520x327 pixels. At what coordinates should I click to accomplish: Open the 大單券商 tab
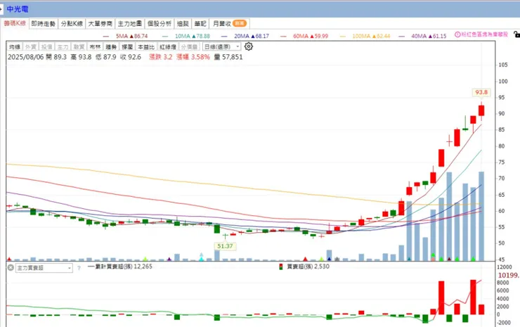100,24
